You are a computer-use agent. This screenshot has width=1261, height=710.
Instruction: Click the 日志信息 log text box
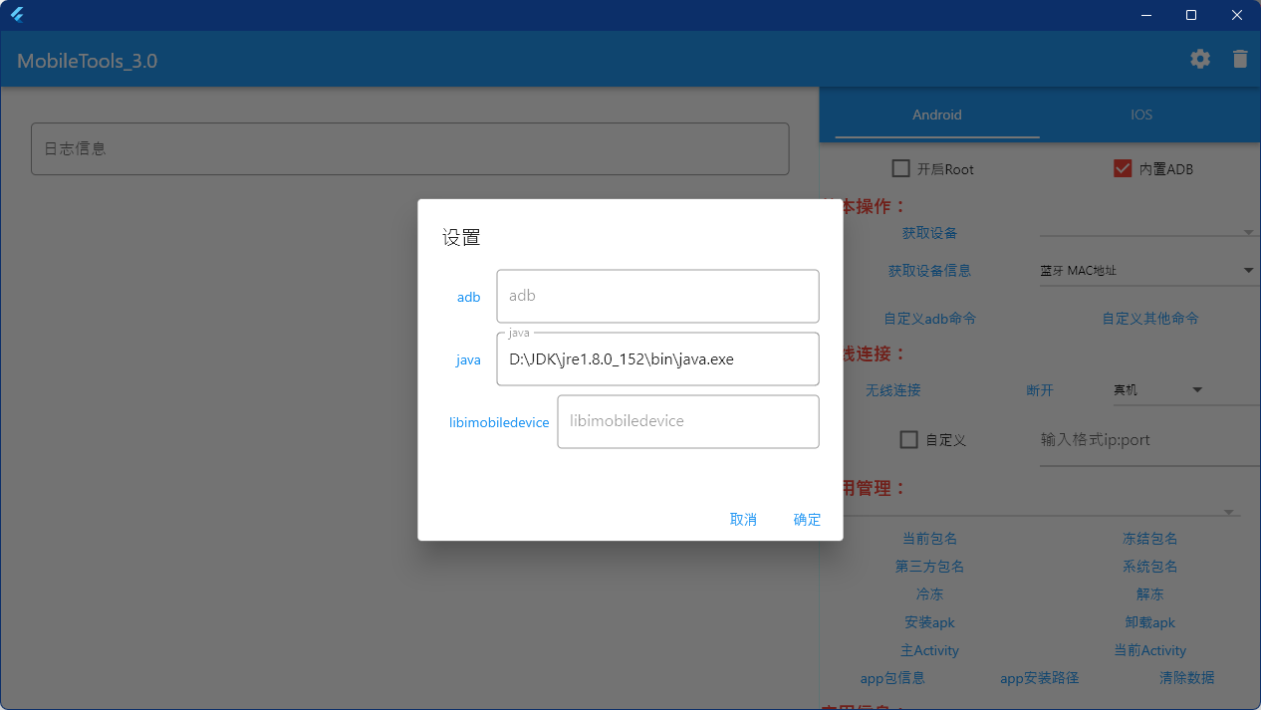pyautogui.click(x=409, y=149)
